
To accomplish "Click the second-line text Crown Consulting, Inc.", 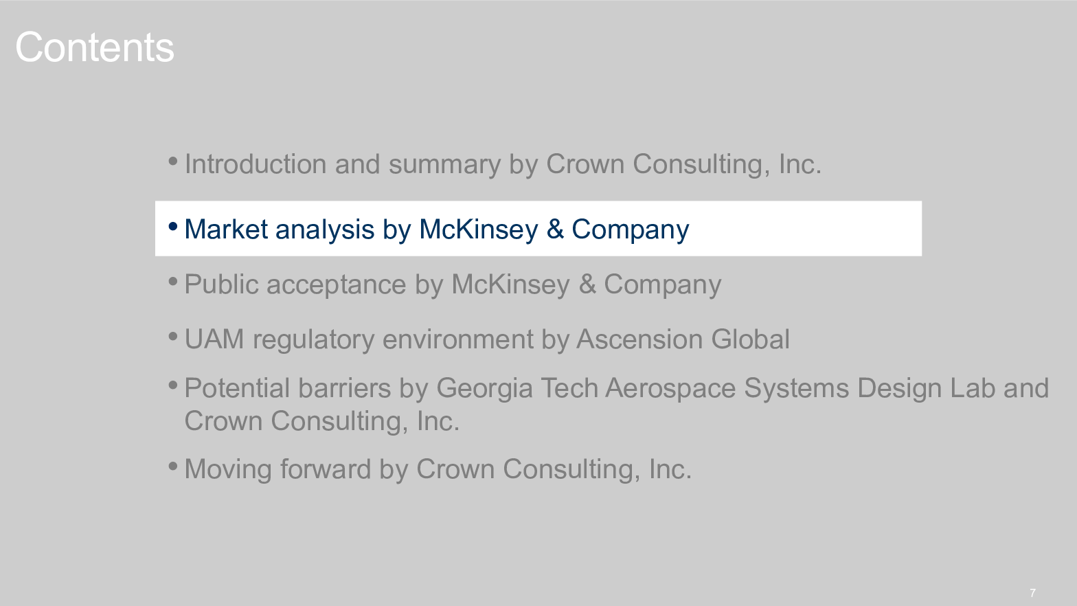I will coord(321,421).
